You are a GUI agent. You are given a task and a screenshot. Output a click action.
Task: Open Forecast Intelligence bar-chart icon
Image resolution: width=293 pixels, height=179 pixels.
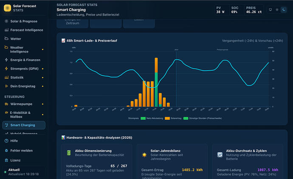6,30
